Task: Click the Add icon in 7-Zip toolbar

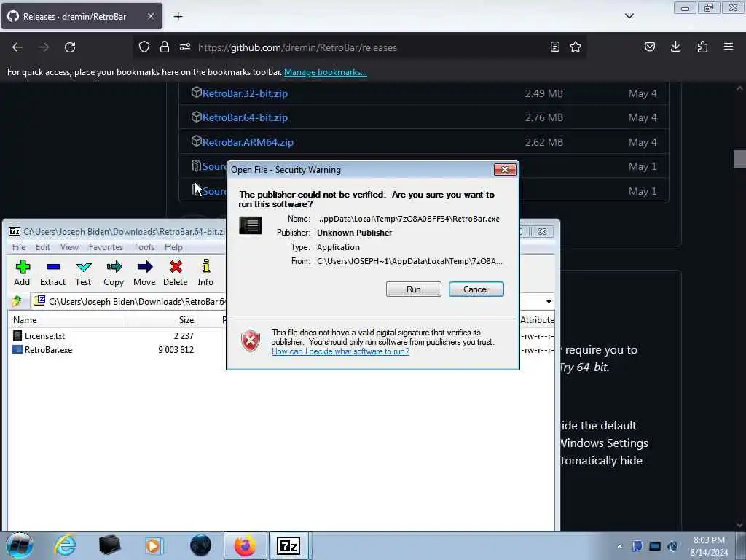Action: point(22,273)
